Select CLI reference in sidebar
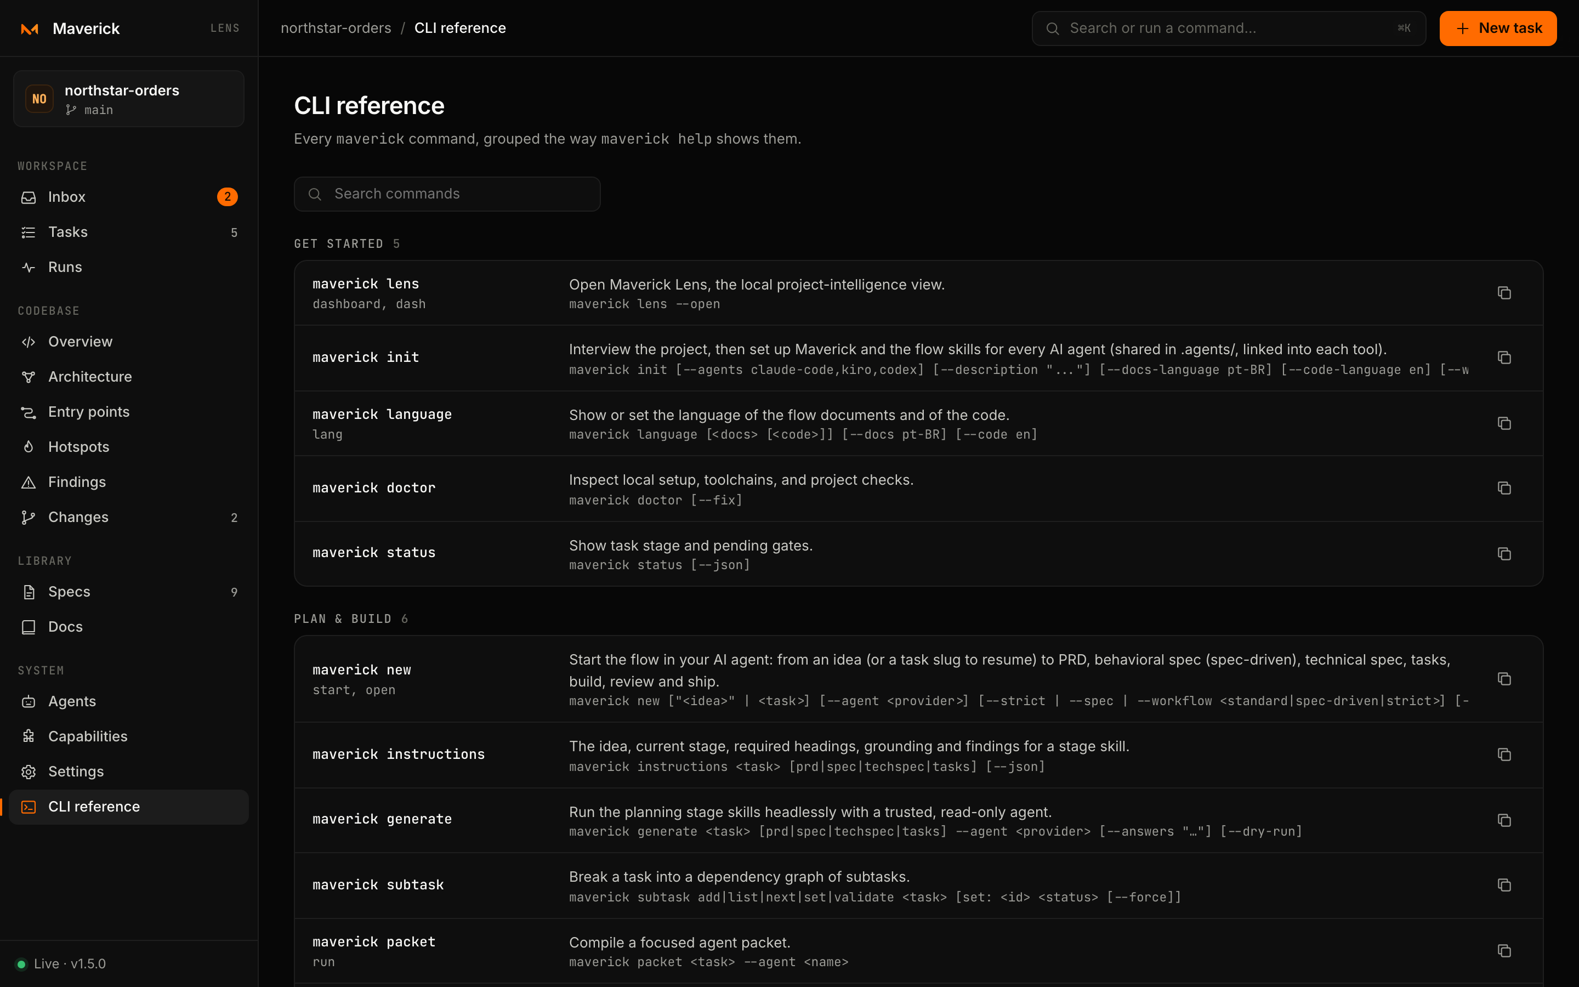1579x987 pixels. [128, 807]
